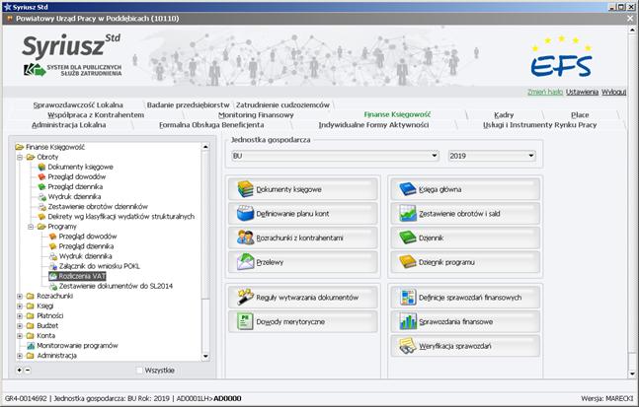Click the Definicje sprawozdań finansowych icon
Viewport: 639px width, 407px height.
pos(408,298)
